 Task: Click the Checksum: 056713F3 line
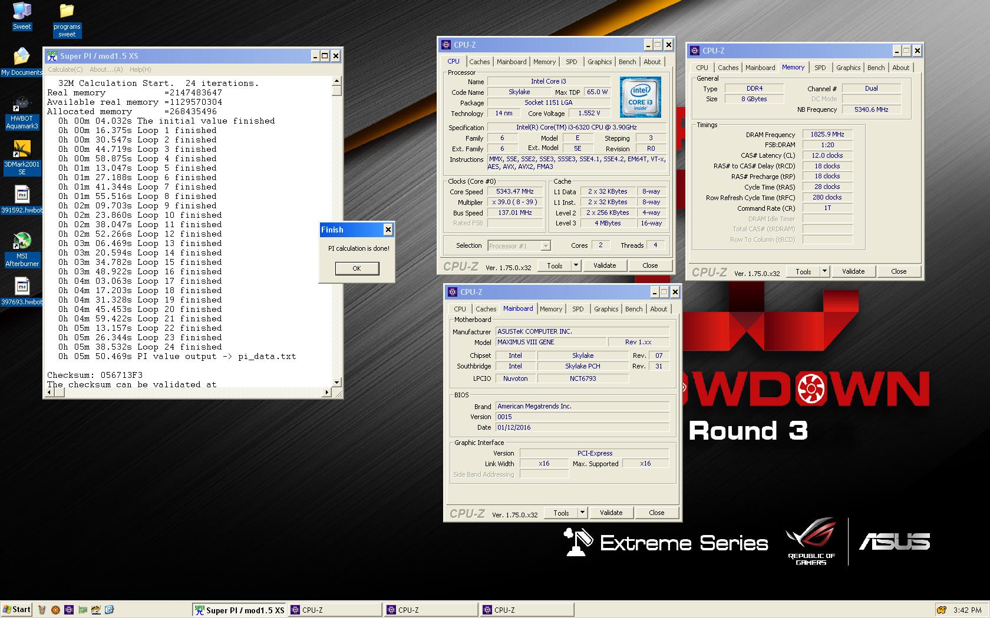point(95,375)
